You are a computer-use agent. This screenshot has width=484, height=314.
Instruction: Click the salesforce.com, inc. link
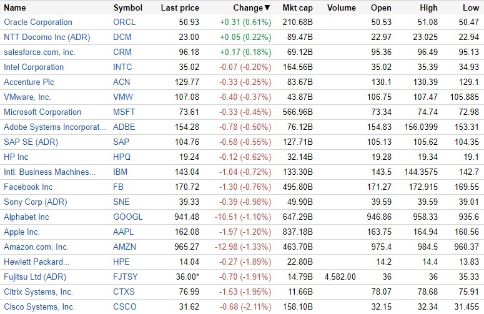pos(39,52)
